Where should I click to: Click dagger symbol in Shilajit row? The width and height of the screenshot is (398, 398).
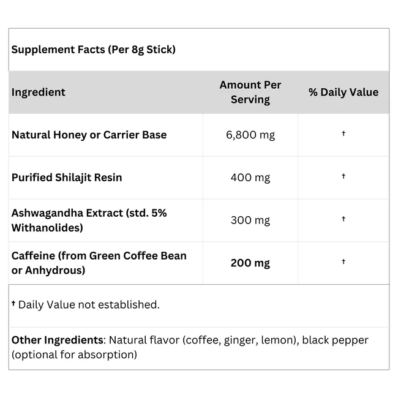point(344,176)
